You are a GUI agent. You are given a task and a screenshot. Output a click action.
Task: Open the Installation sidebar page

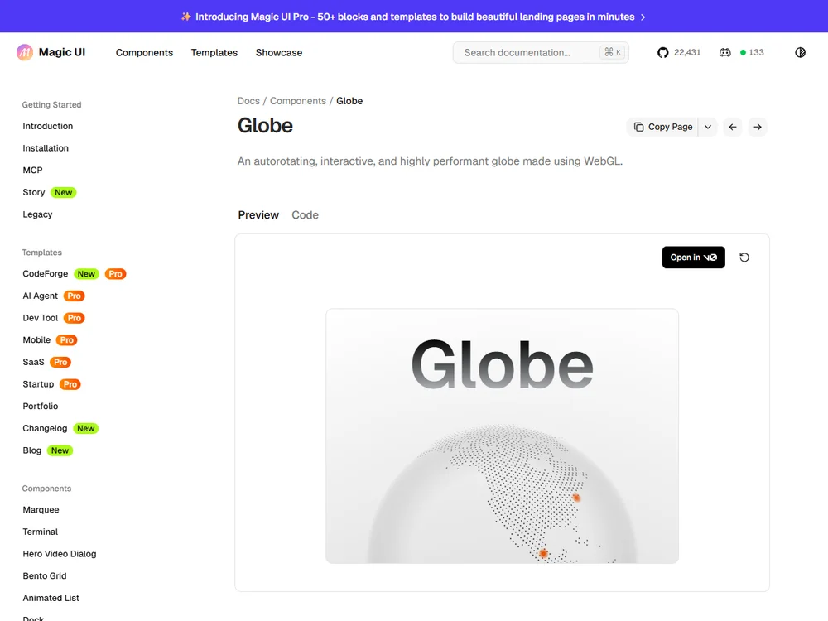(x=46, y=148)
